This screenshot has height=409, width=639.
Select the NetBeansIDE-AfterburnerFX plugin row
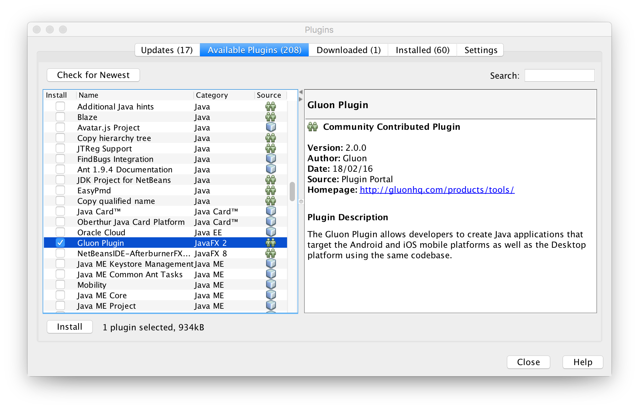pyautogui.click(x=165, y=253)
